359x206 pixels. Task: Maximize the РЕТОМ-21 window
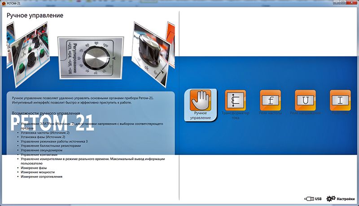pos(343,3)
